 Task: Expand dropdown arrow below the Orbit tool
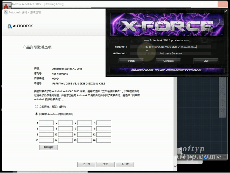222,106
